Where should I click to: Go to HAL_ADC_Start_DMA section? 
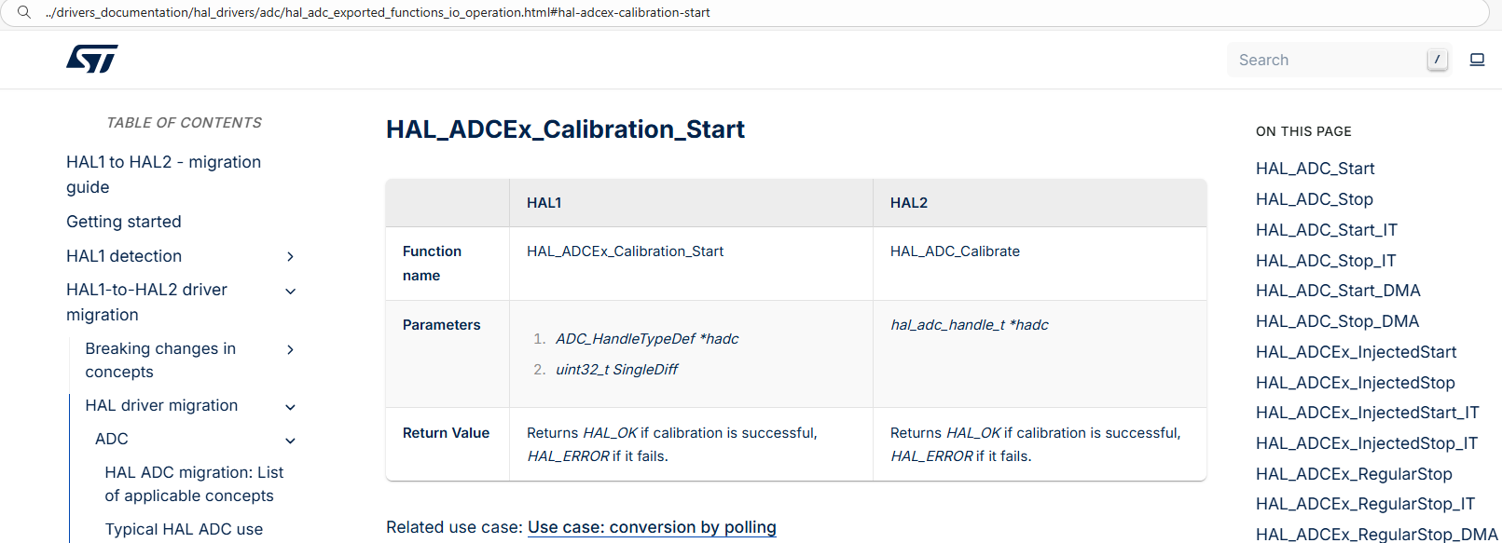(1337, 291)
